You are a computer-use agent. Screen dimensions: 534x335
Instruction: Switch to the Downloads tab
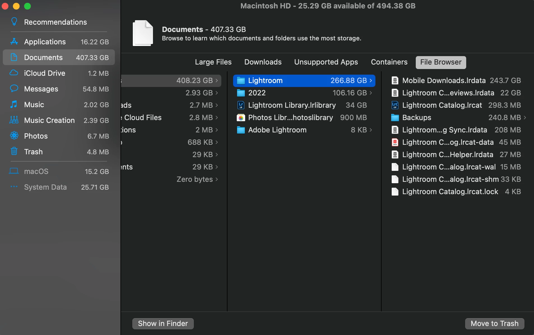(263, 62)
